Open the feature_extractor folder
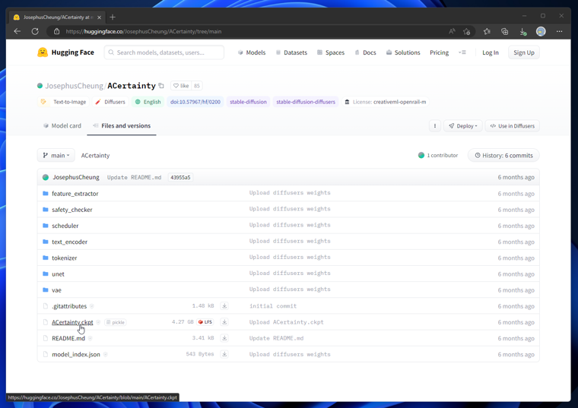 pyautogui.click(x=75, y=193)
